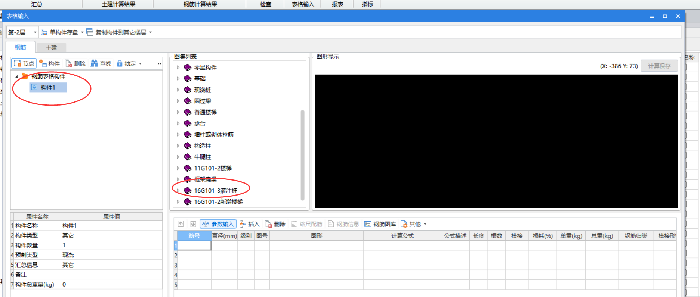Select the 16G101-2新增楼梯 book icon
The width and height of the screenshot is (700, 297).
188,201
